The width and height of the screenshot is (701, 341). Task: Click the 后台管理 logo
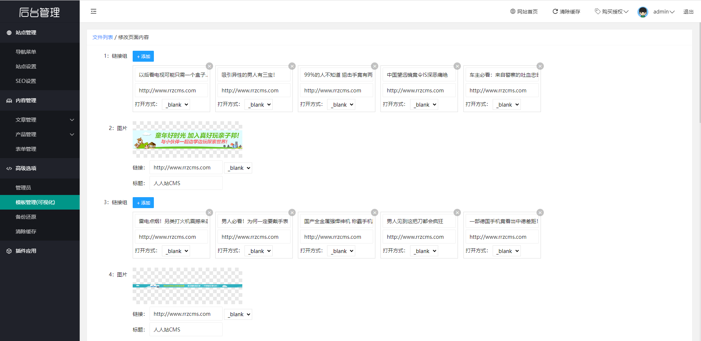click(x=39, y=12)
